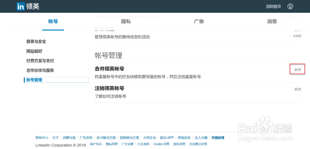Go back via 回到首页 link
Image resolution: width=310 pixels, height=149 pixels.
coord(273,6)
